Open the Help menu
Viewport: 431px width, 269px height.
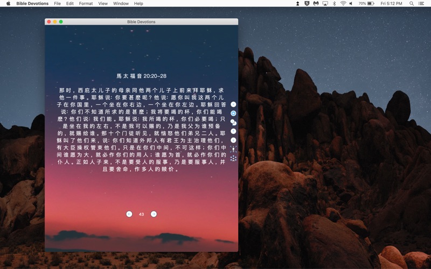tap(138, 4)
